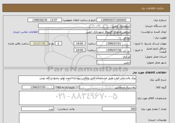The image size is (175, 123).
Task: Click the header title جزئیات اطلاعات نیاز
Action: coord(153,8)
